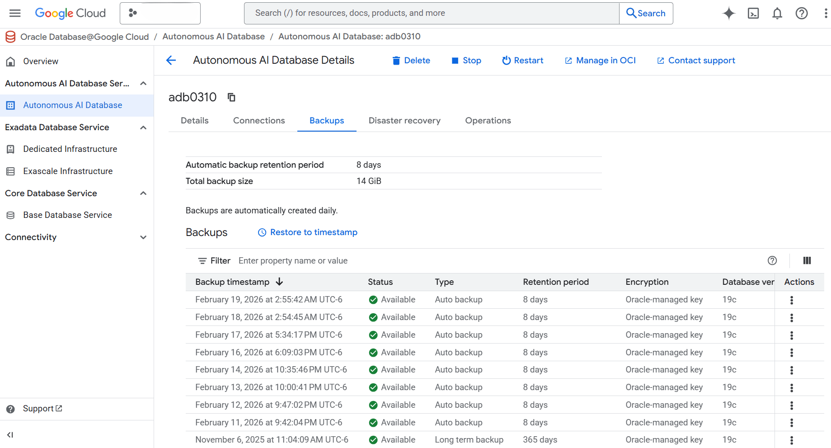Open Gemini AI assistant
This screenshot has height=448, width=831.
point(728,13)
